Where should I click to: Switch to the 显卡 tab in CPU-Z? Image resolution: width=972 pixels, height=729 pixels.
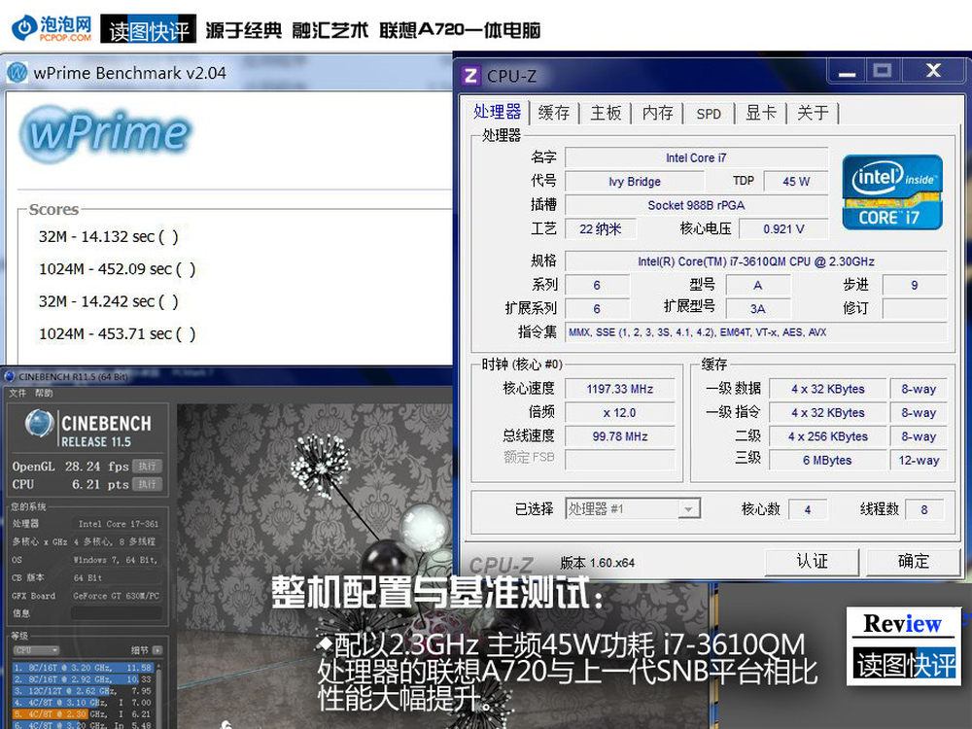click(761, 113)
